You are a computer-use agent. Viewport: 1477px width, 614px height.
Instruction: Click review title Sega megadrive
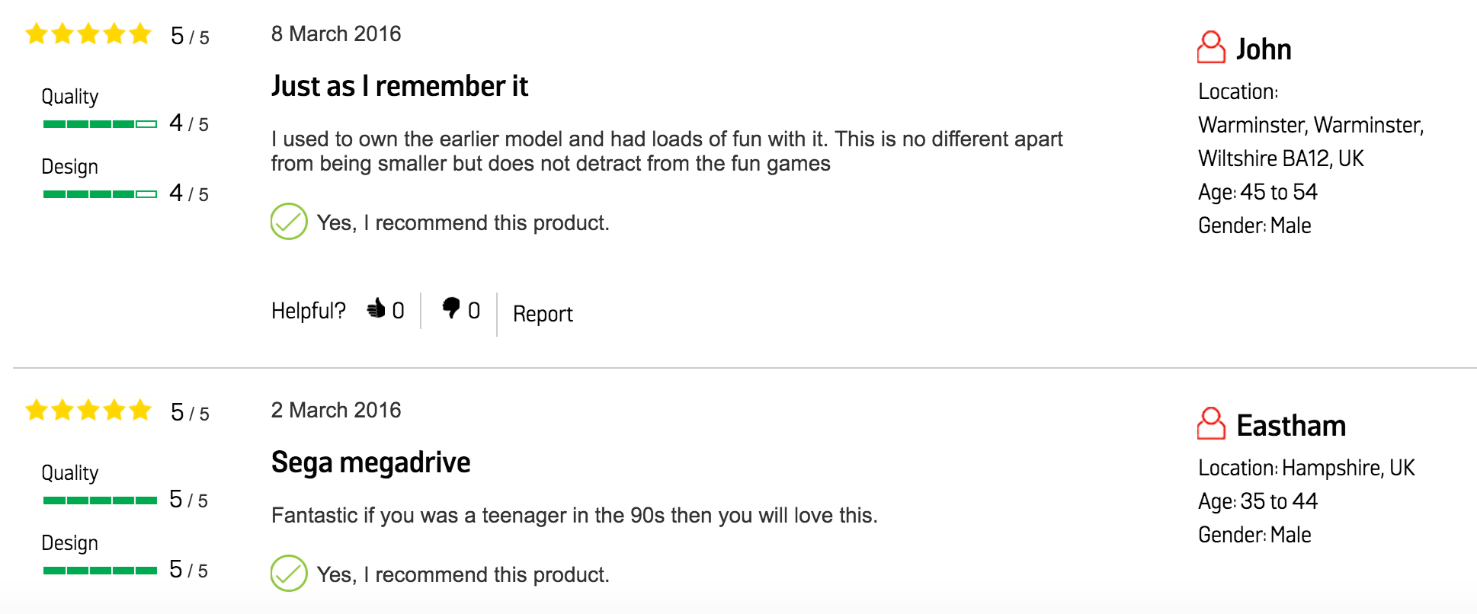(x=370, y=462)
